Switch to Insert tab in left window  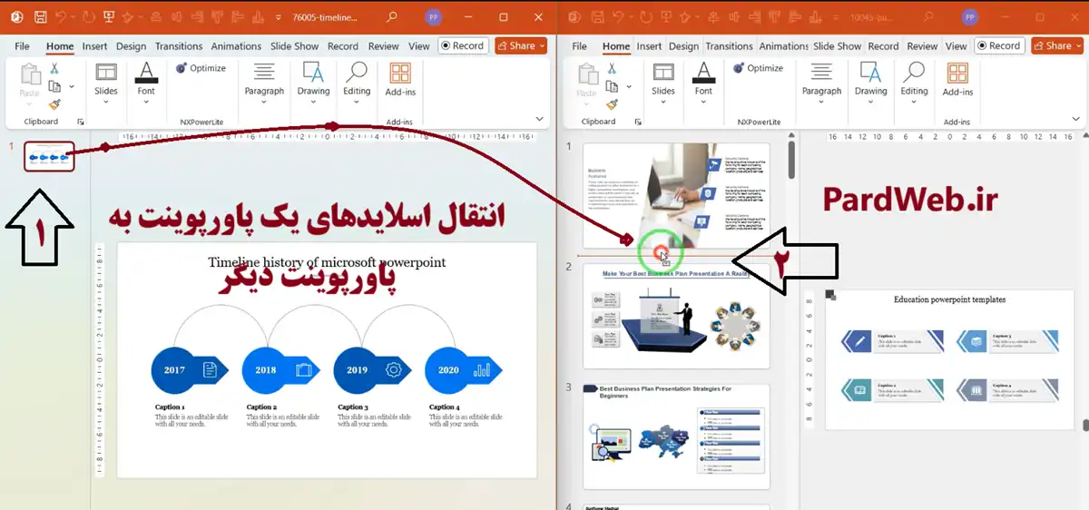pos(94,46)
